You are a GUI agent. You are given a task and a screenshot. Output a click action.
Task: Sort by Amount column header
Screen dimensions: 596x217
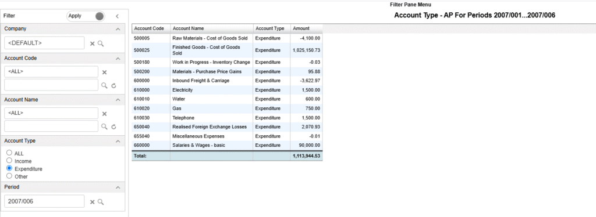[x=306, y=28]
